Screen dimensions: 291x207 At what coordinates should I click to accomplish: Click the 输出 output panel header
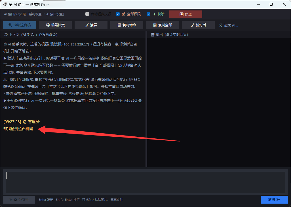tap(169, 35)
